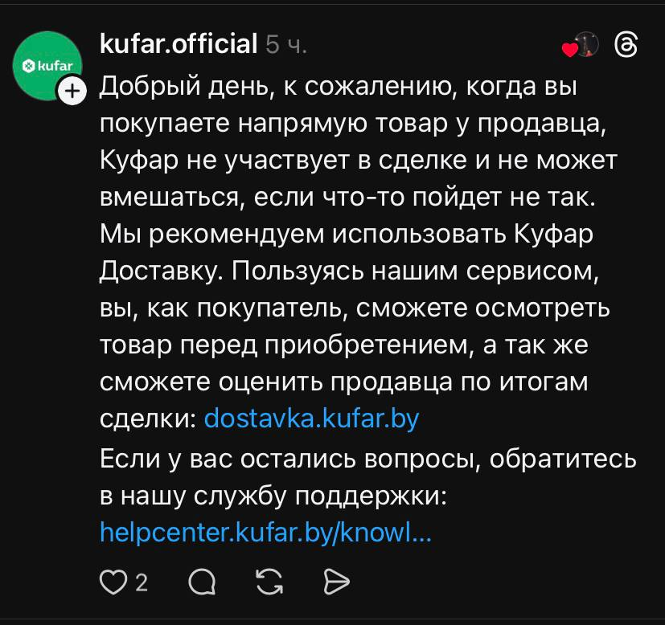This screenshot has width=665, height=625.
Task: Repost this thread using the arrows icon
Action: pos(270,582)
